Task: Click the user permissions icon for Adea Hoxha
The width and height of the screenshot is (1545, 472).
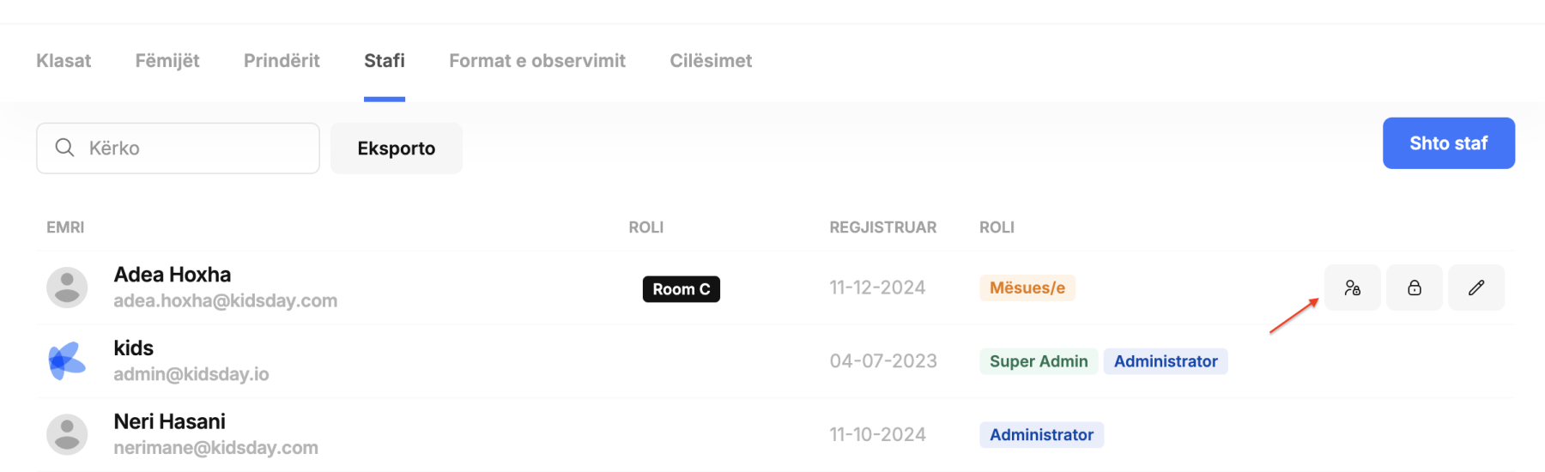Action: [1353, 287]
